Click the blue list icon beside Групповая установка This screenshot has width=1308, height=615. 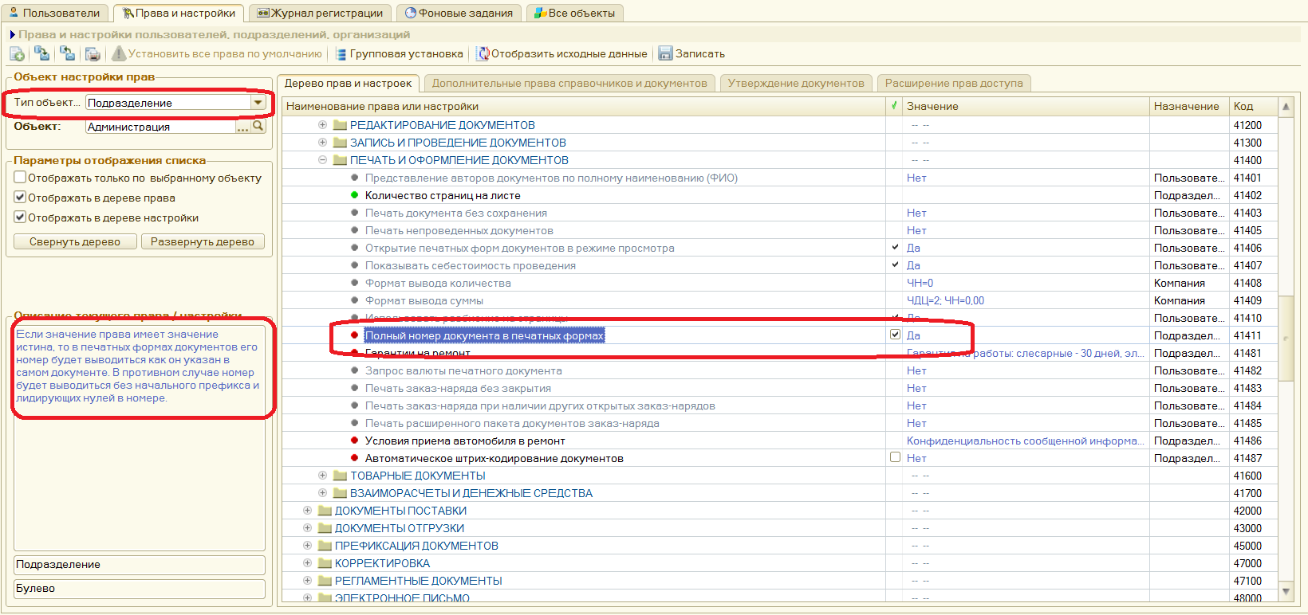coord(341,54)
